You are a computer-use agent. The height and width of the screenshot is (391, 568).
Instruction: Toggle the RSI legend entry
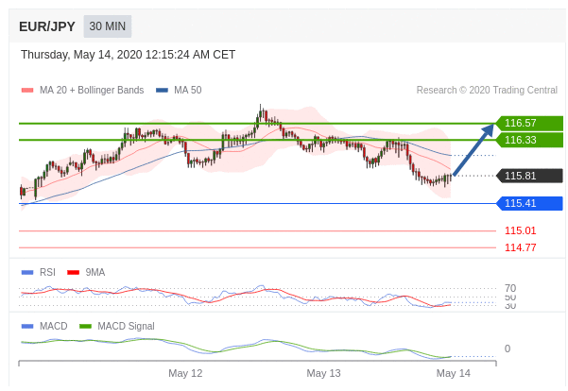pos(39,272)
